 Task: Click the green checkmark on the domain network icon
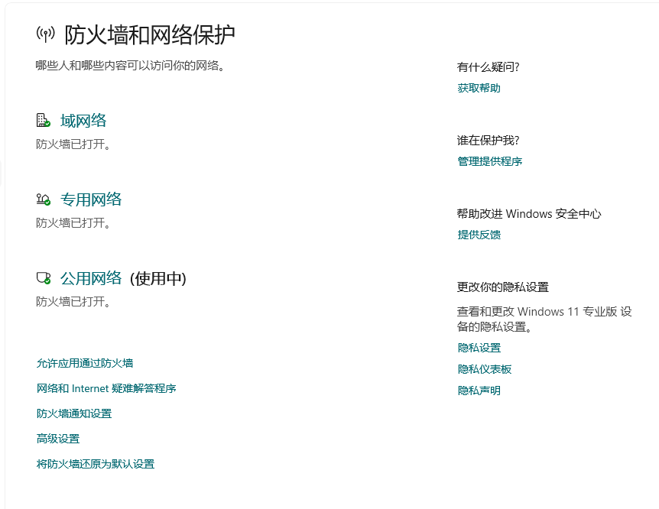pos(48,125)
